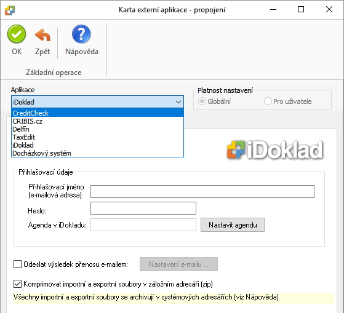Click the Nastavení e-mailu button
This screenshot has height=313, width=344.
click(x=179, y=264)
